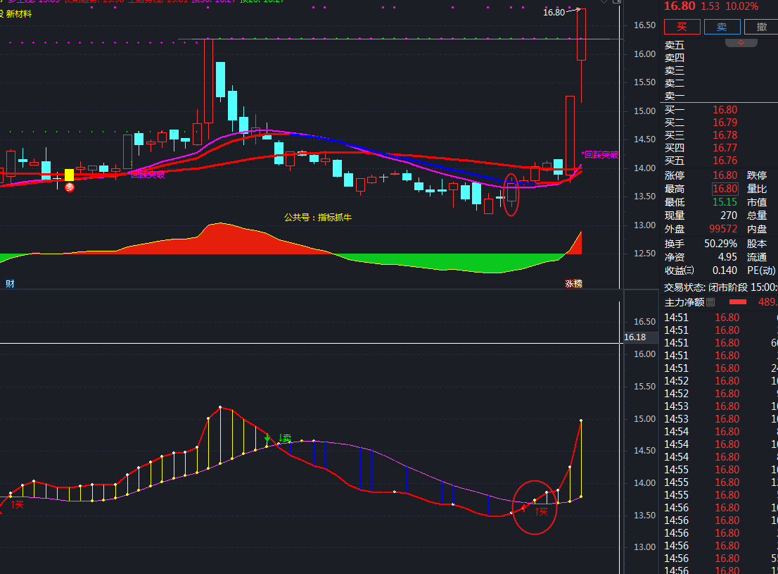Click the 卖二 ask row label
778x574 pixels.
675,84
